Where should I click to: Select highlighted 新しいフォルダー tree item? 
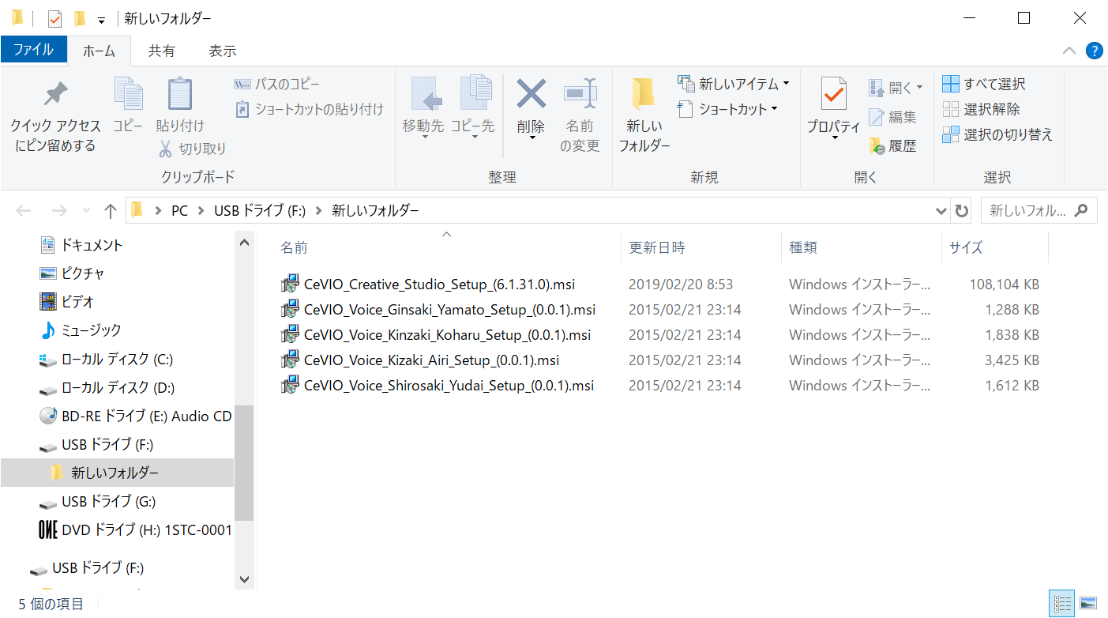(117, 473)
